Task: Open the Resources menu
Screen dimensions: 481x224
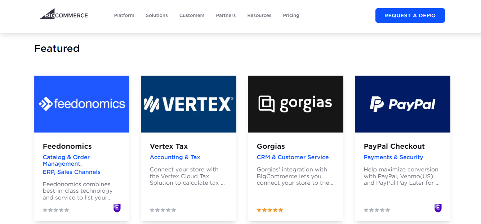Action: point(259,15)
